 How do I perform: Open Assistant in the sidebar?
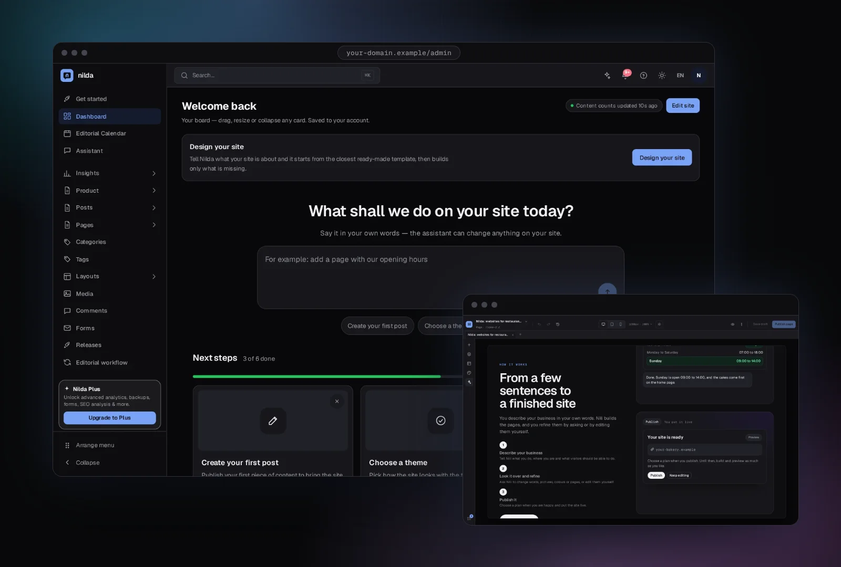(x=110, y=151)
